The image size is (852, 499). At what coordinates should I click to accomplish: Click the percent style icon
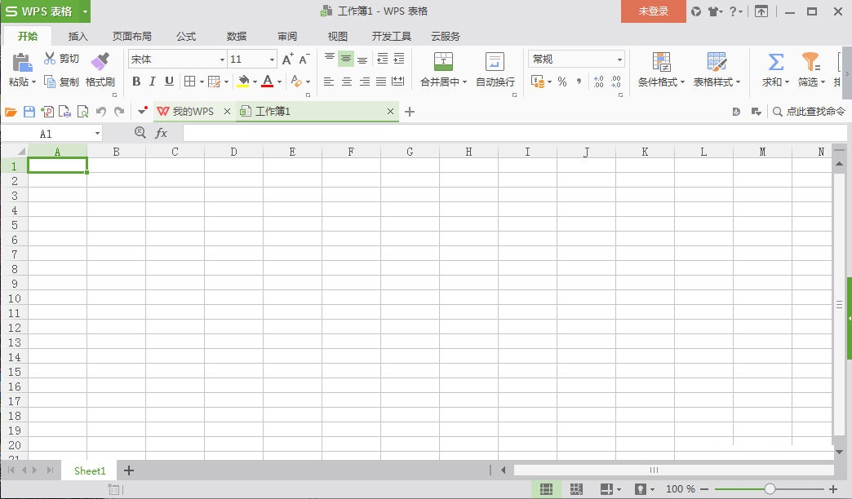click(561, 82)
